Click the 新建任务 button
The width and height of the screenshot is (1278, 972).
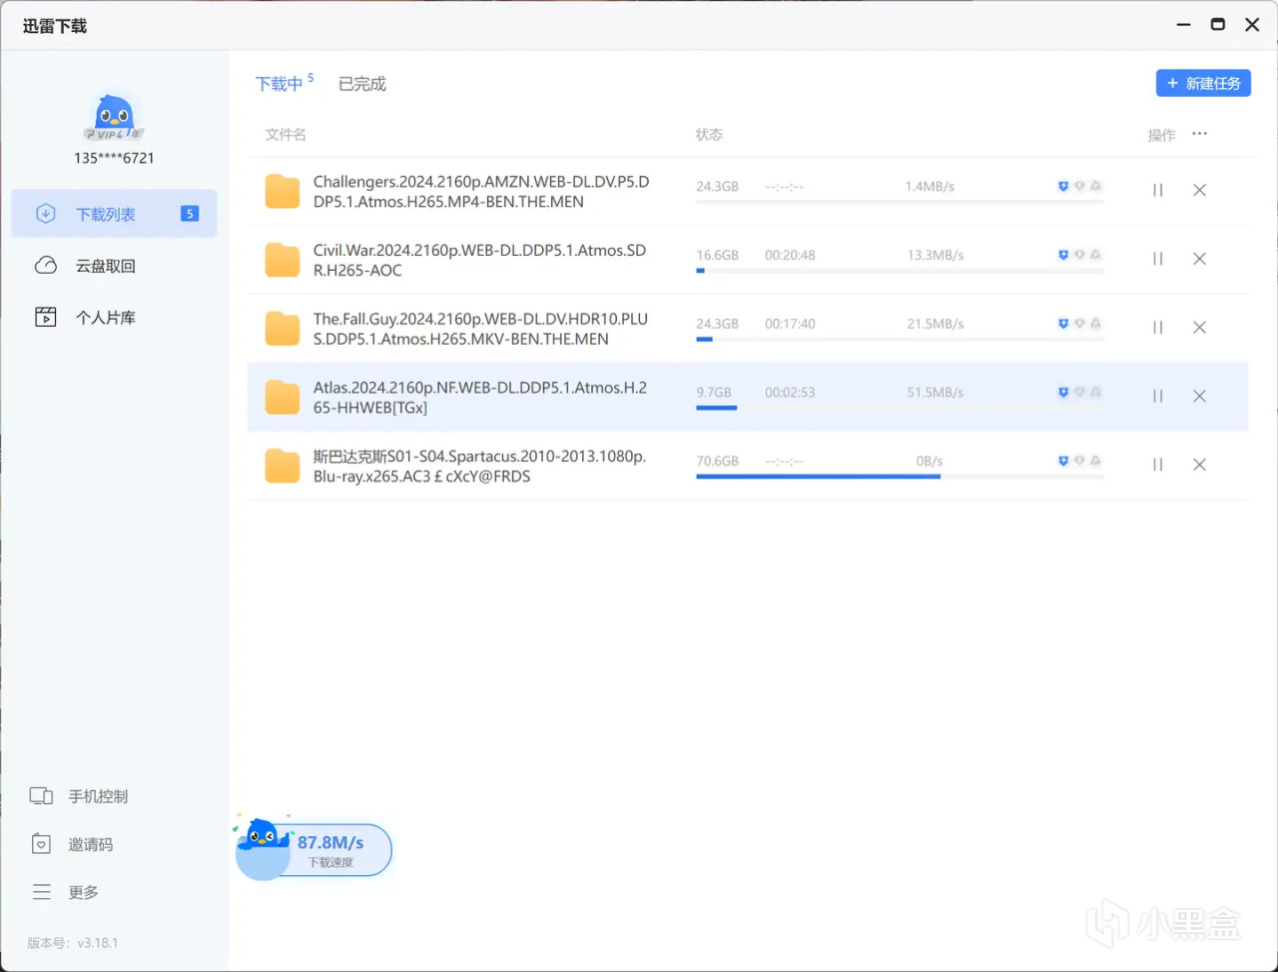(x=1203, y=83)
